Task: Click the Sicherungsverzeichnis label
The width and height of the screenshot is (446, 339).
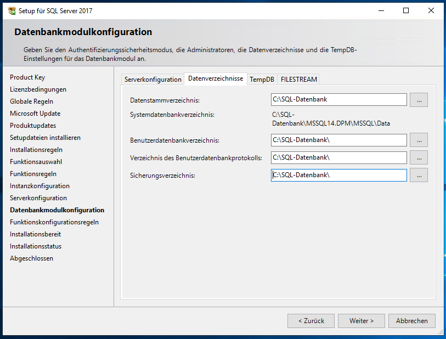Action: [x=162, y=176]
